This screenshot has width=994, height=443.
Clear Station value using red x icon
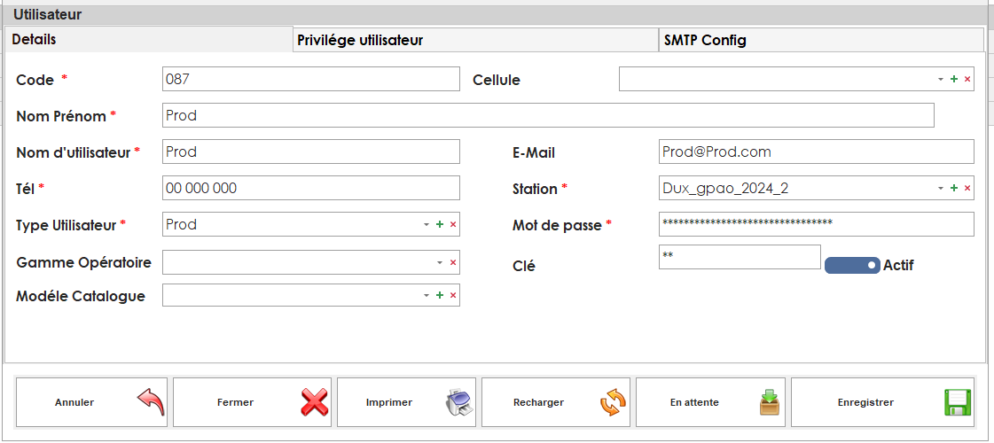click(967, 189)
